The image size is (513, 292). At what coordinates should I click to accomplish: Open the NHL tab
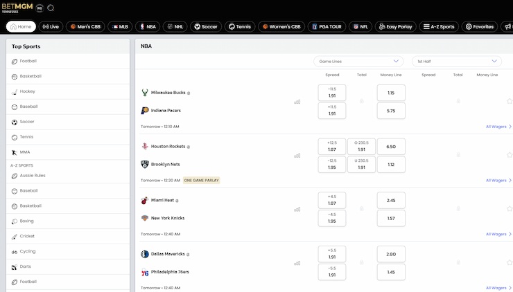(x=175, y=27)
